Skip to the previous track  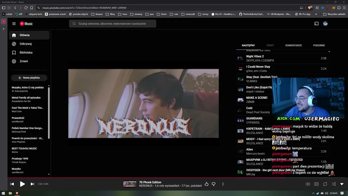pyautogui.click(x=12, y=184)
